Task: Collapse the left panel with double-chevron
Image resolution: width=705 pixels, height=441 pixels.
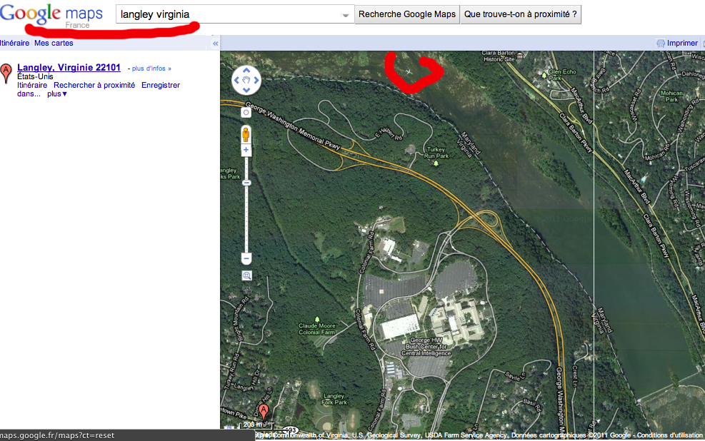Action: 216,44
